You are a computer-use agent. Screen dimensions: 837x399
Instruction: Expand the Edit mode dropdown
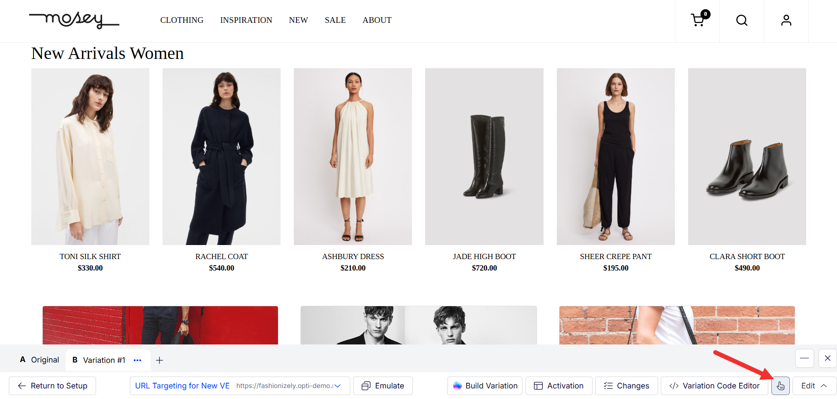814,386
